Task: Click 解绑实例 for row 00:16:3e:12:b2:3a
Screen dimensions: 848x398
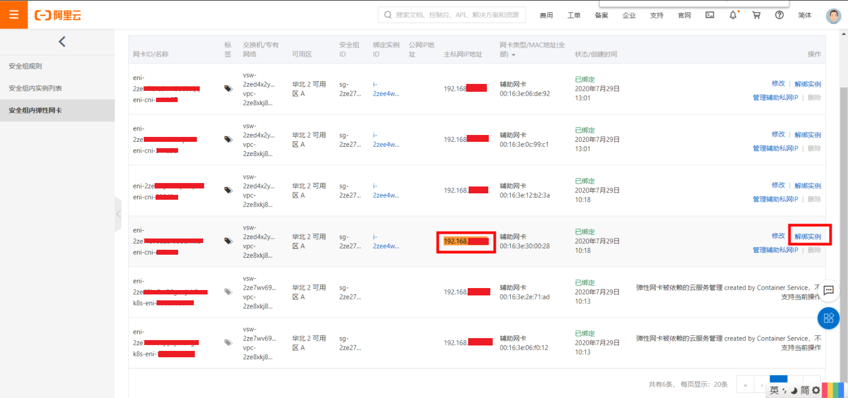Action: coord(808,186)
